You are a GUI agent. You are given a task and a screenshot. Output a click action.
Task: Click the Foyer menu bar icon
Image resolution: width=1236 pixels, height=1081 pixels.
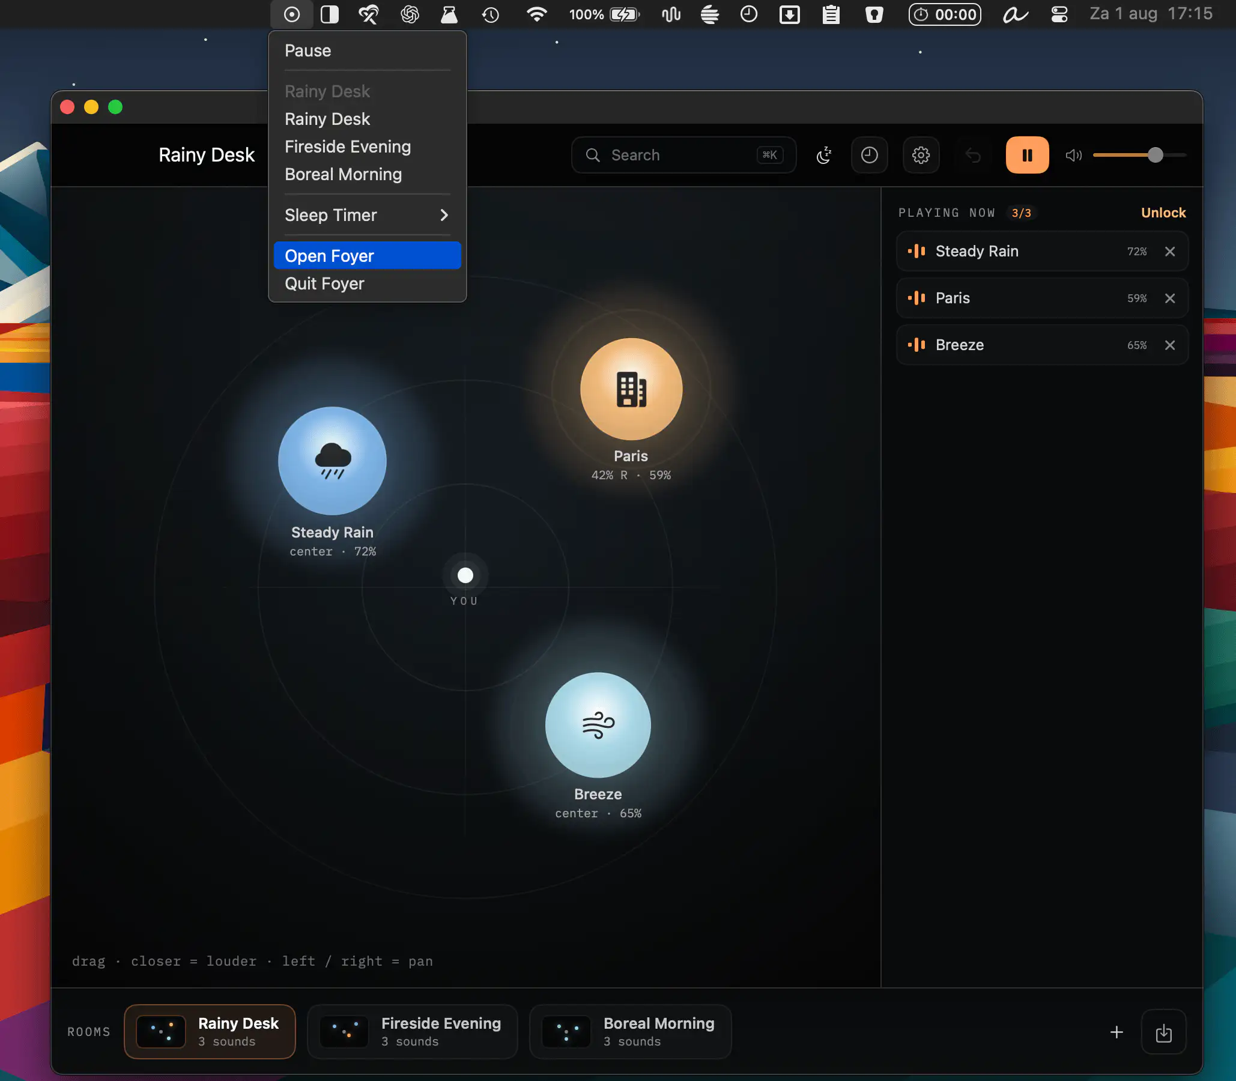(x=292, y=14)
